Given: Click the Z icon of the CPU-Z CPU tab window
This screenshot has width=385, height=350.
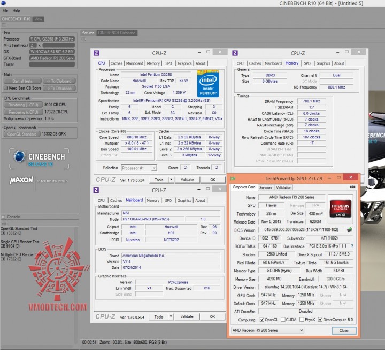Looking at the screenshot, I should click(96, 53).
